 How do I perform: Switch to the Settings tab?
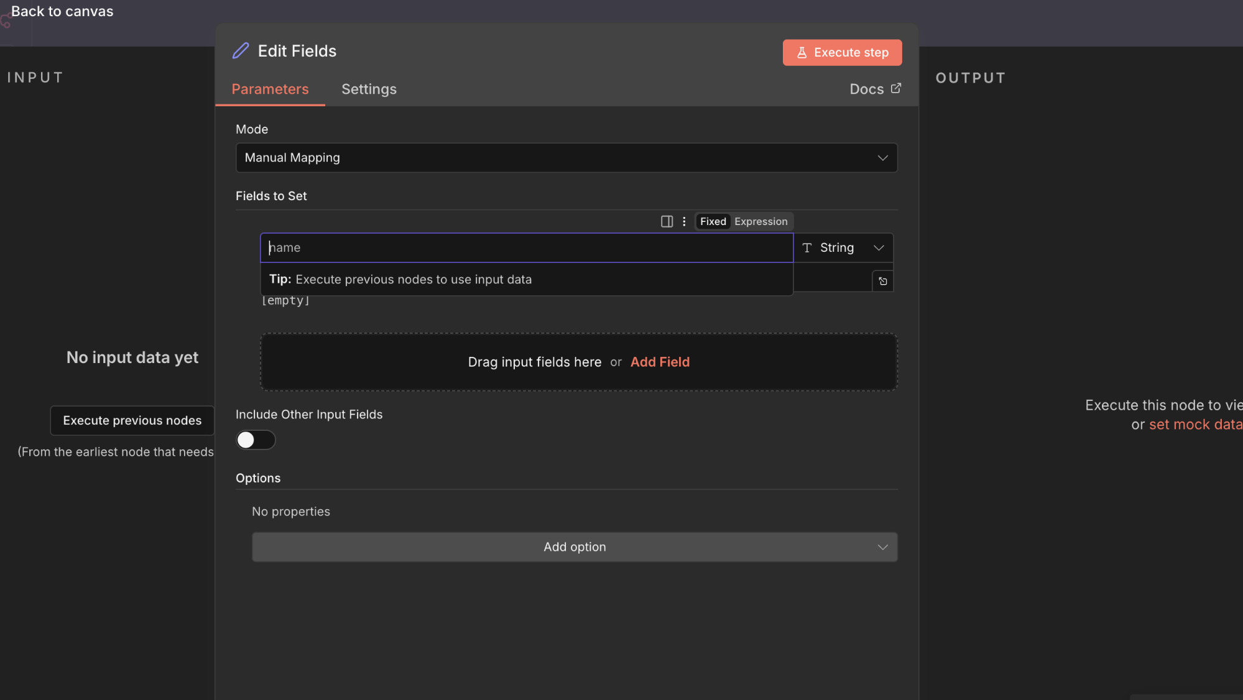369,90
